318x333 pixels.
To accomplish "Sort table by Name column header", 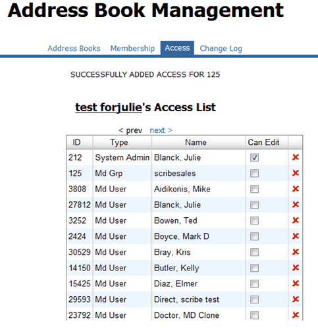I will click(x=196, y=142).
